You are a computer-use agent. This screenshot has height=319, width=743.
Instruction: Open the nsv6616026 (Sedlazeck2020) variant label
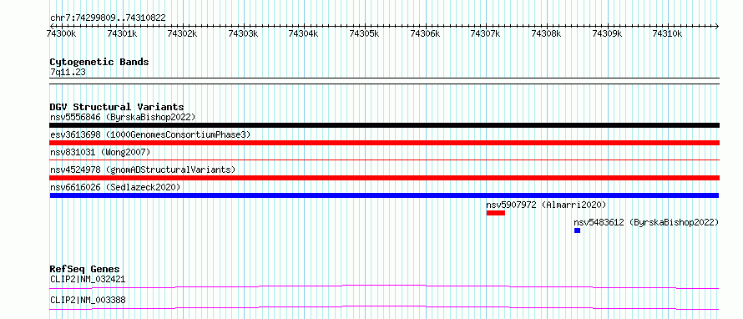[x=115, y=188]
